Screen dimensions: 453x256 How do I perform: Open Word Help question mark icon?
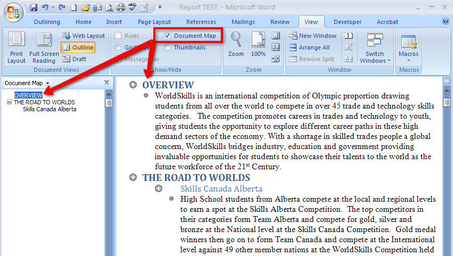tap(445, 21)
